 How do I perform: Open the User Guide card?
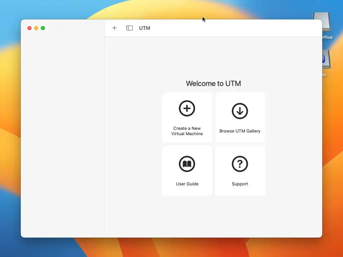coord(187,170)
